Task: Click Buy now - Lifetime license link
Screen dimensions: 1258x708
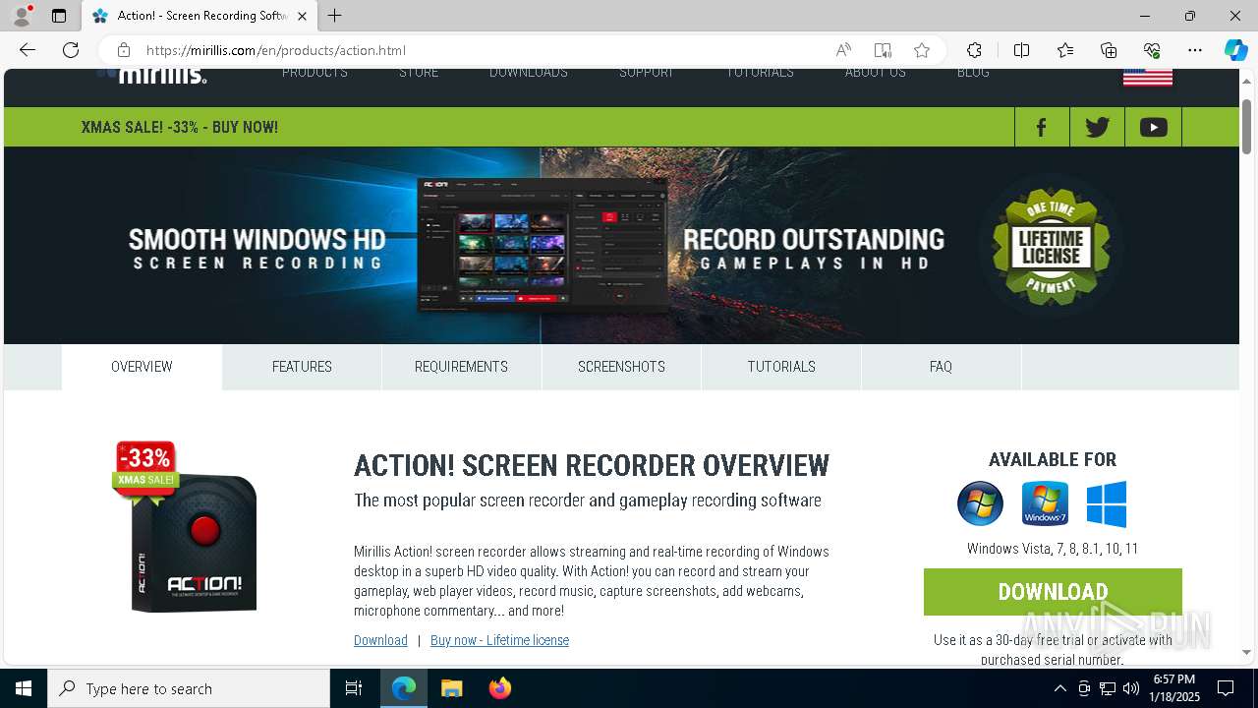Action: click(499, 640)
